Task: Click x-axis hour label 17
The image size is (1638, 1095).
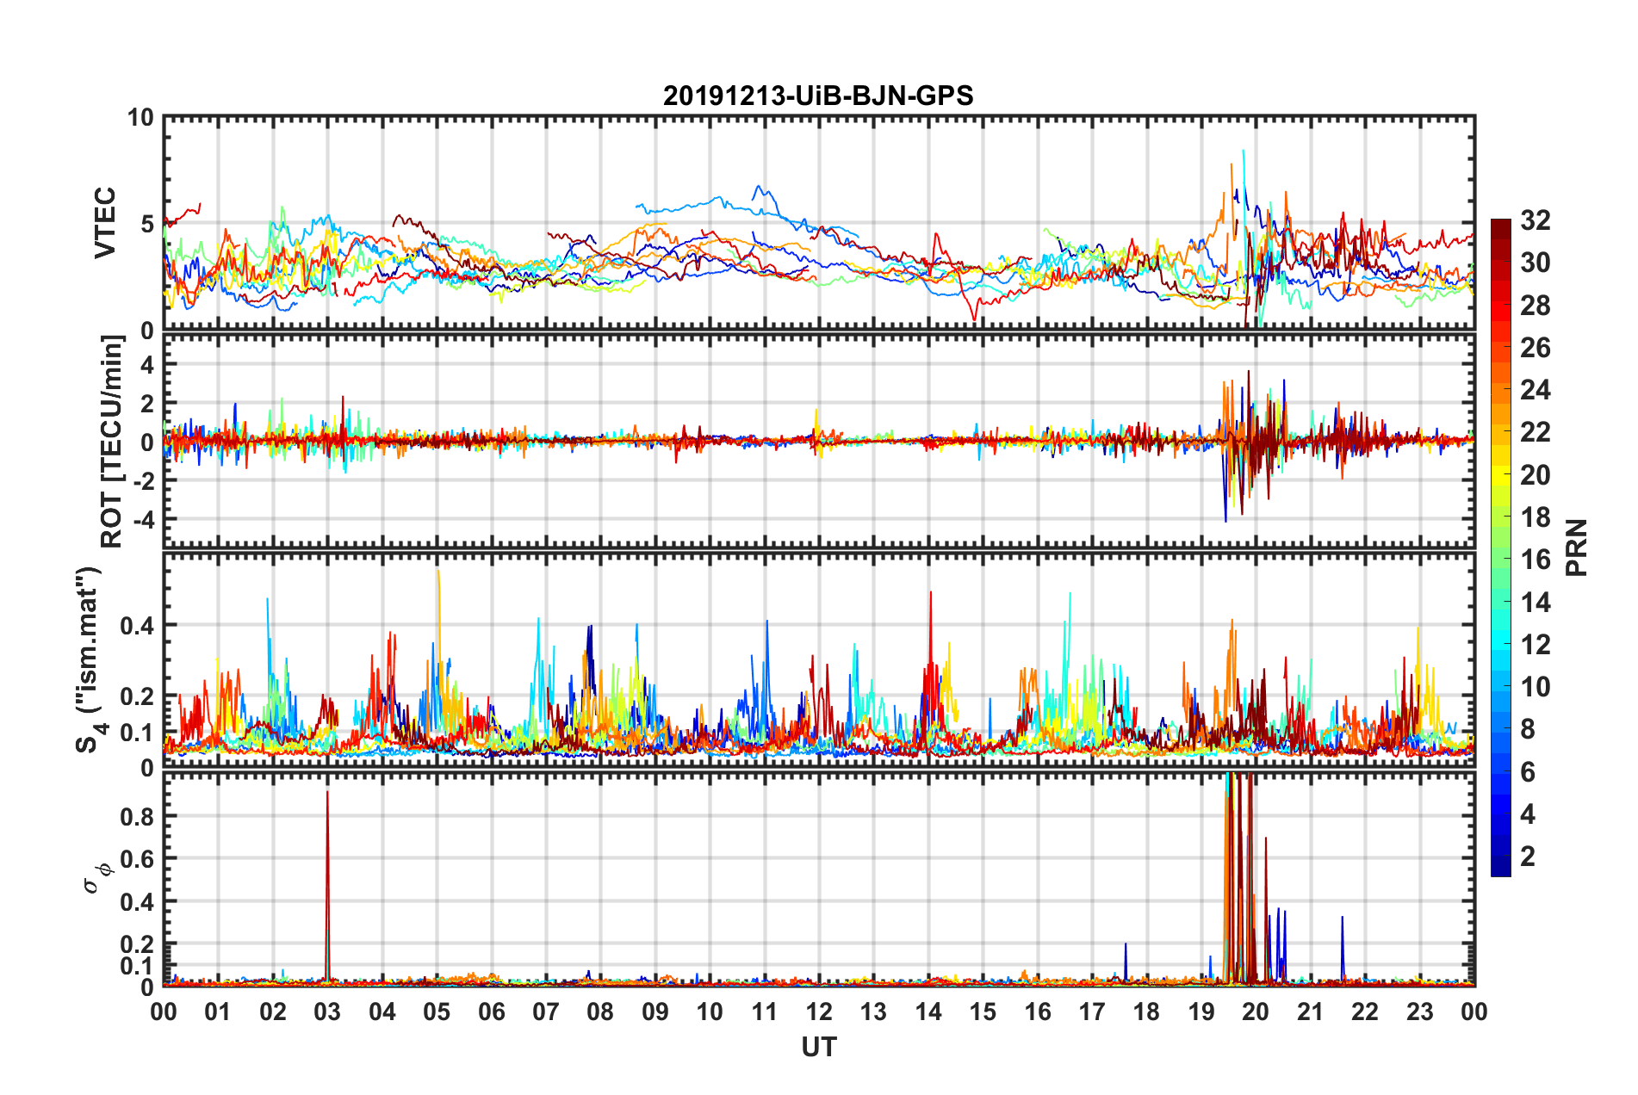Action: (1092, 1011)
